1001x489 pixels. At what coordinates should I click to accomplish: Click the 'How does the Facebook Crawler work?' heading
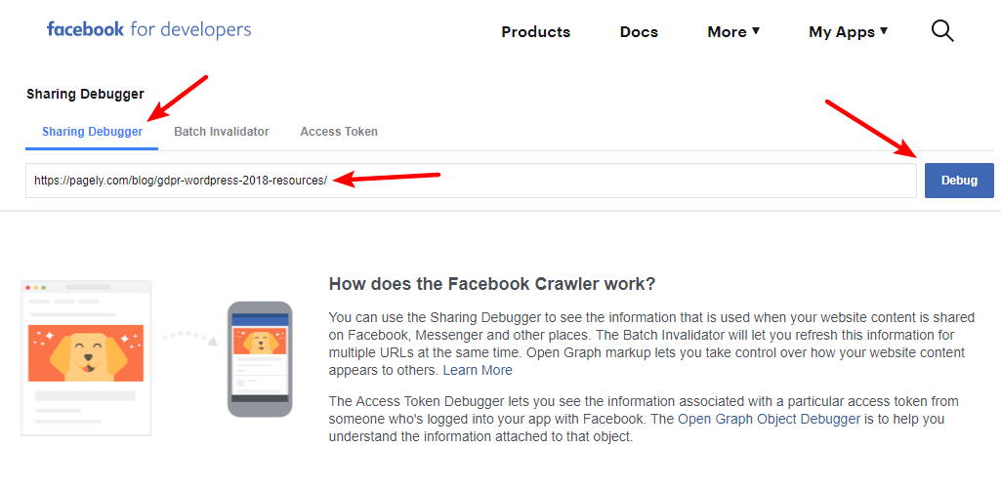(x=492, y=284)
